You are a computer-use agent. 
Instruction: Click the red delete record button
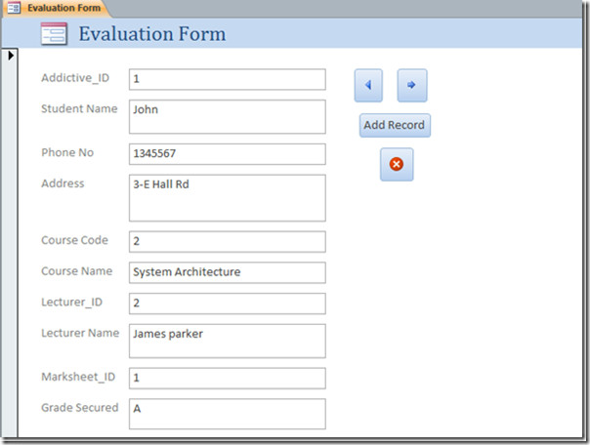point(397,164)
